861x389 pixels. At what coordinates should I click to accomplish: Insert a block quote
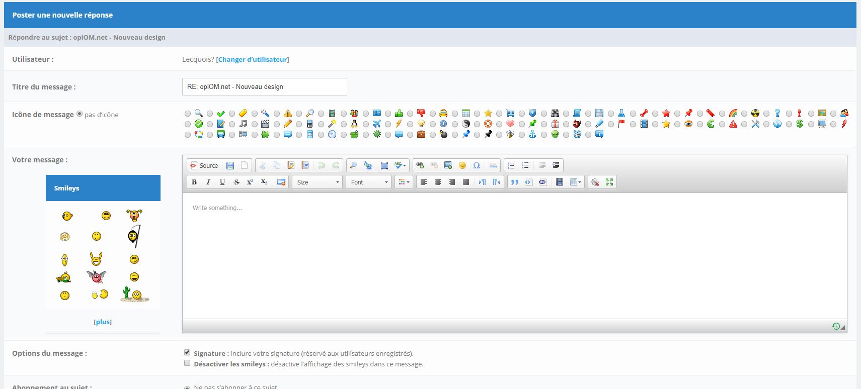(514, 182)
